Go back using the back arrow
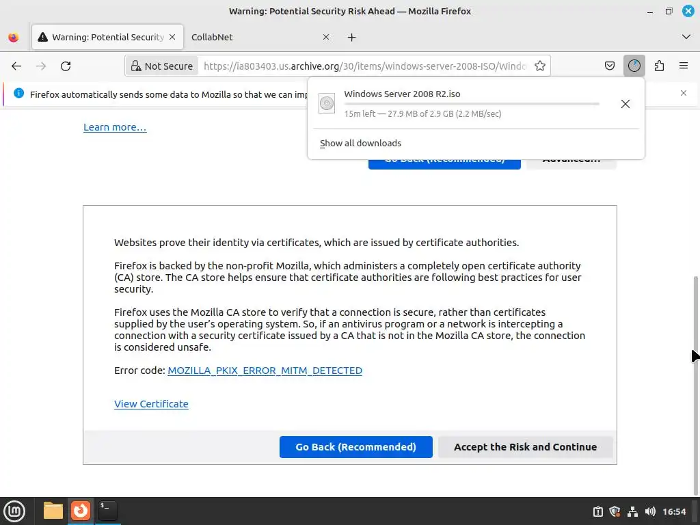The image size is (700, 525). (x=16, y=66)
